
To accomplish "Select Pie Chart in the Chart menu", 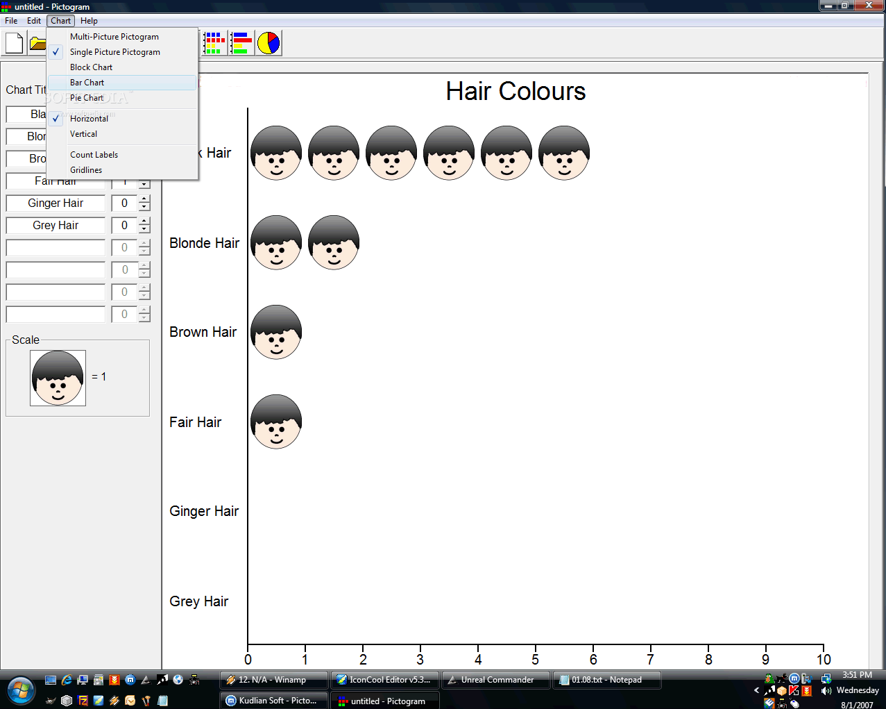I will (122, 98).
